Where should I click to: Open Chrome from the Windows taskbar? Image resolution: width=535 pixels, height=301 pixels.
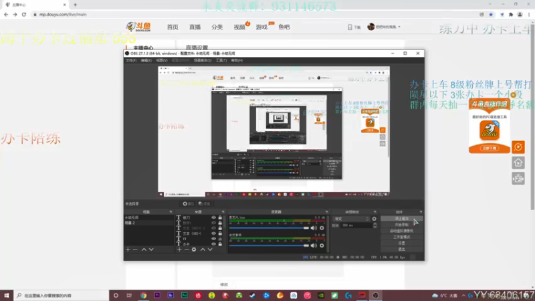143,296
